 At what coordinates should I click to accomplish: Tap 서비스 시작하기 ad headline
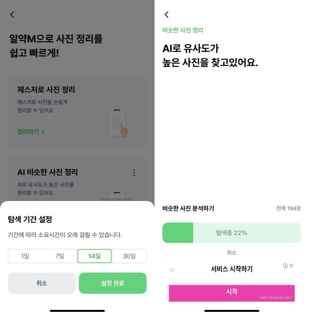tap(231, 269)
